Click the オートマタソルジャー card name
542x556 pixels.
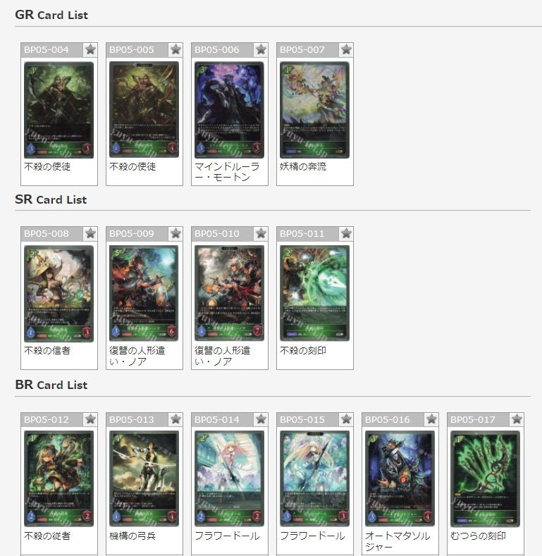[398, 541]
